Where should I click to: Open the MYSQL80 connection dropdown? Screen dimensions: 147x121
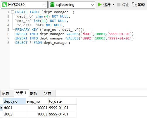[24, 5]
